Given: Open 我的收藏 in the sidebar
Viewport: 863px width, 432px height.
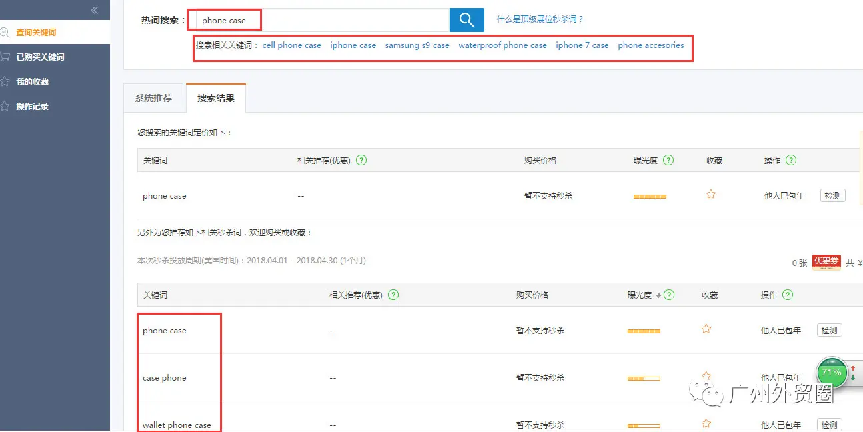Looking at the screenshot, I should click(32, 81).
